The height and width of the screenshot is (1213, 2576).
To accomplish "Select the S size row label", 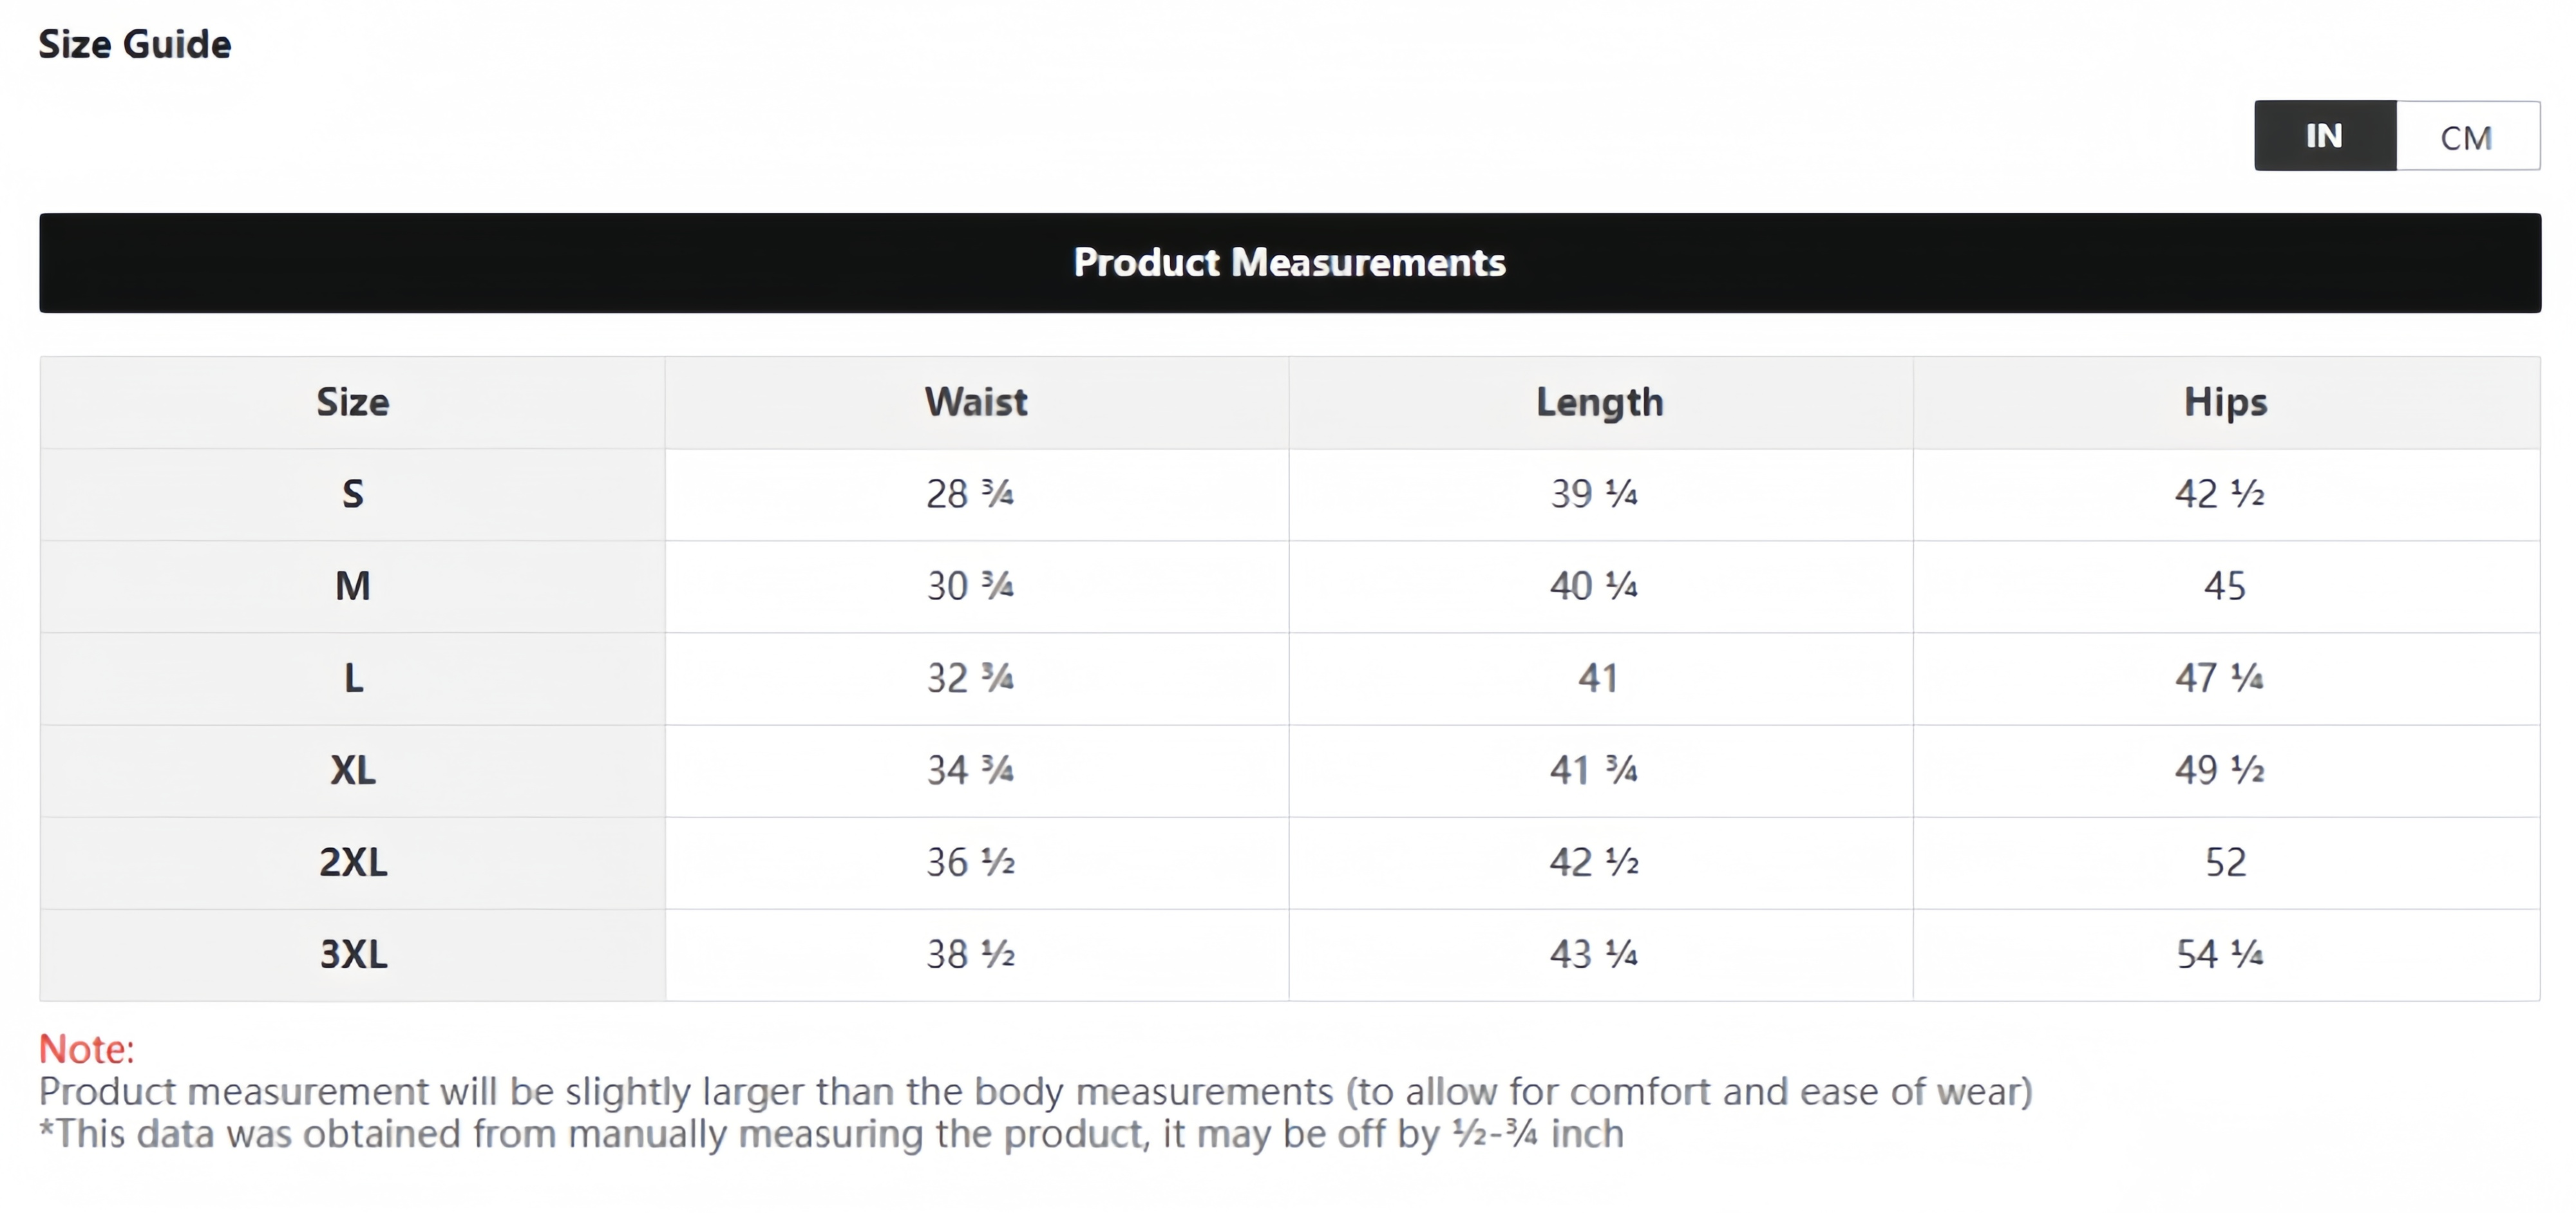I will coord(352,494).
